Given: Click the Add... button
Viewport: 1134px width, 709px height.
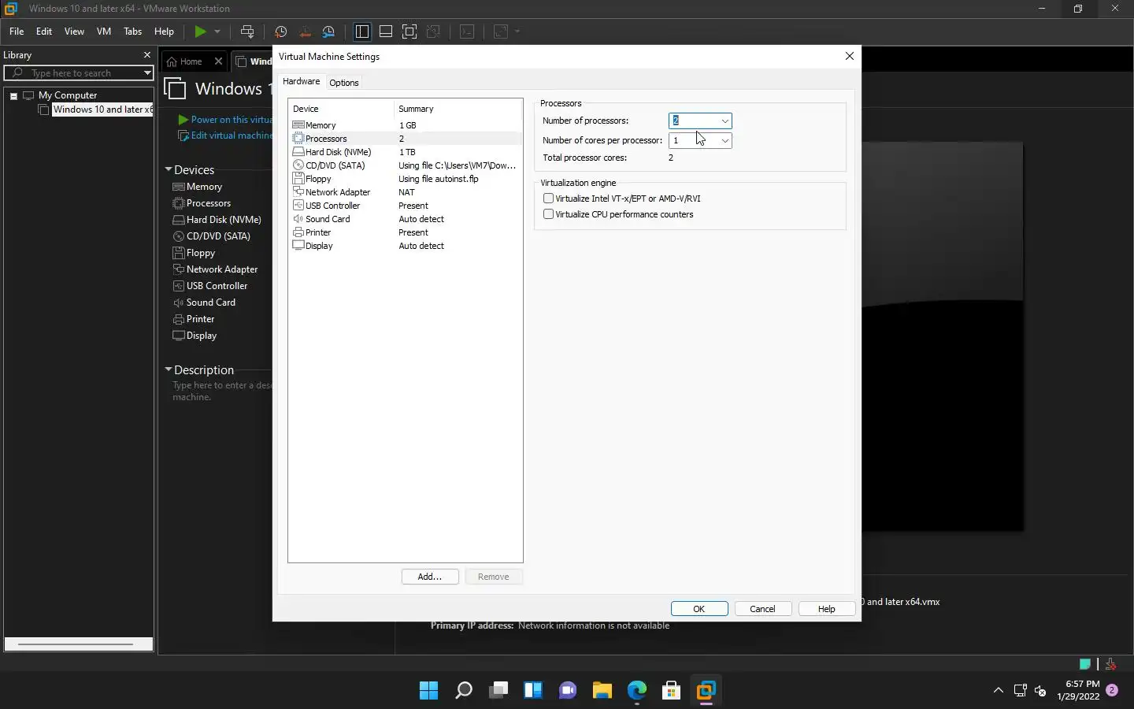Looking at the screenshot, I should 430,577.
